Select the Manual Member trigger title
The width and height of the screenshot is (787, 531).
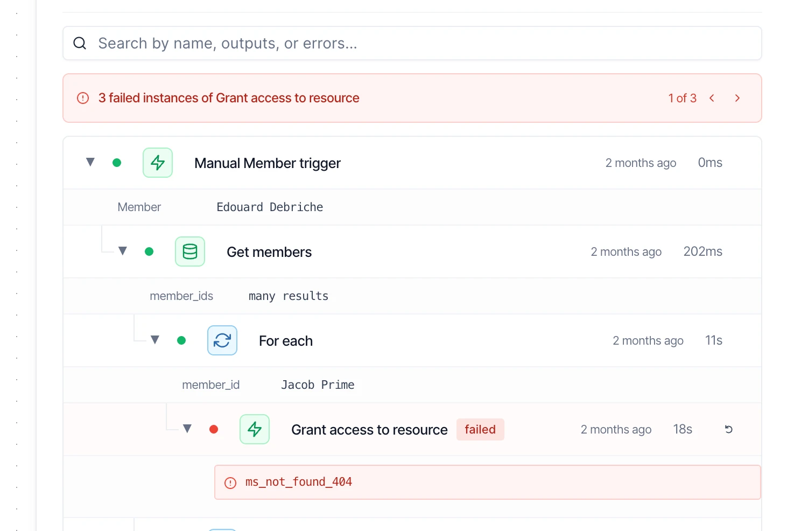pyautogui.click(x=268, y=163)
